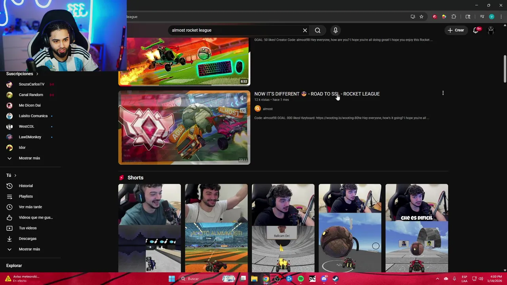The width and height of the screenshot is (507, 285).
Task: Open Steam from the taskbar
Action: coord(335,279)
